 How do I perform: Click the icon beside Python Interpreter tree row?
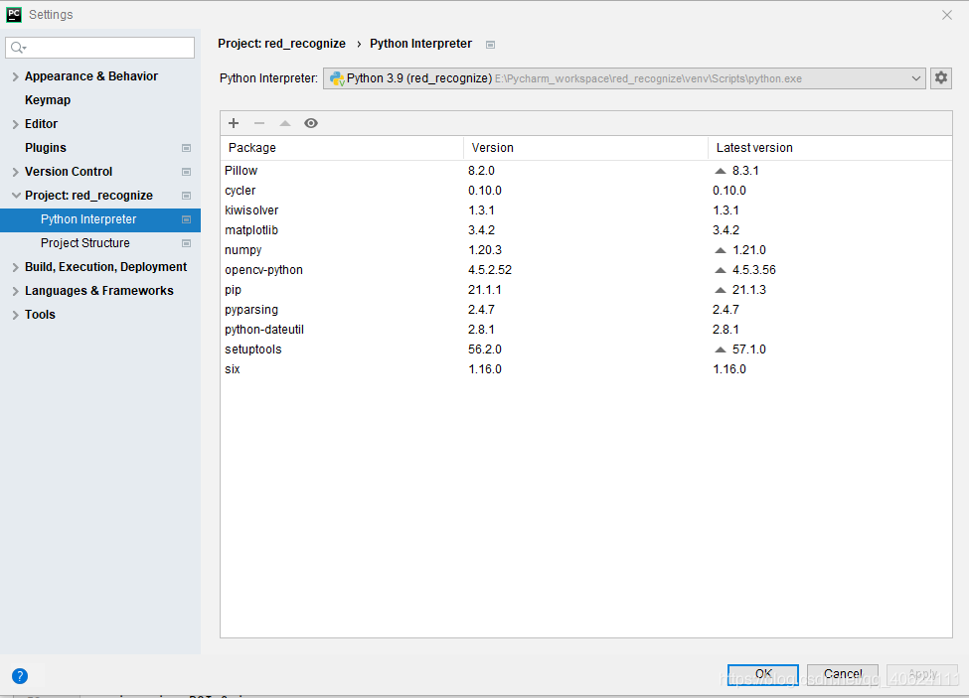186,219
